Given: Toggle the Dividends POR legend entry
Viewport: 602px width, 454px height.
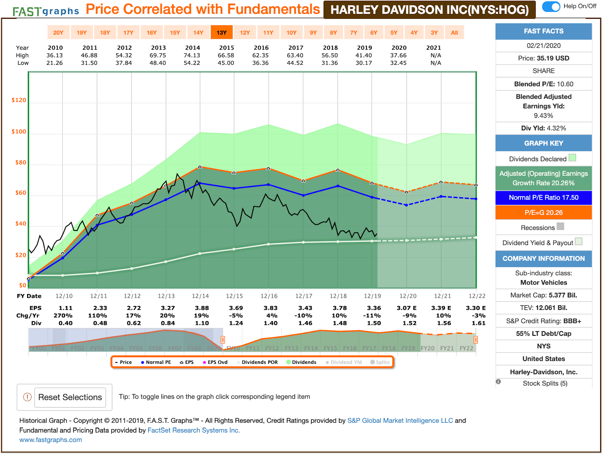Looking at the screenshot, I should pyautogui.click(x=260, y=362).
